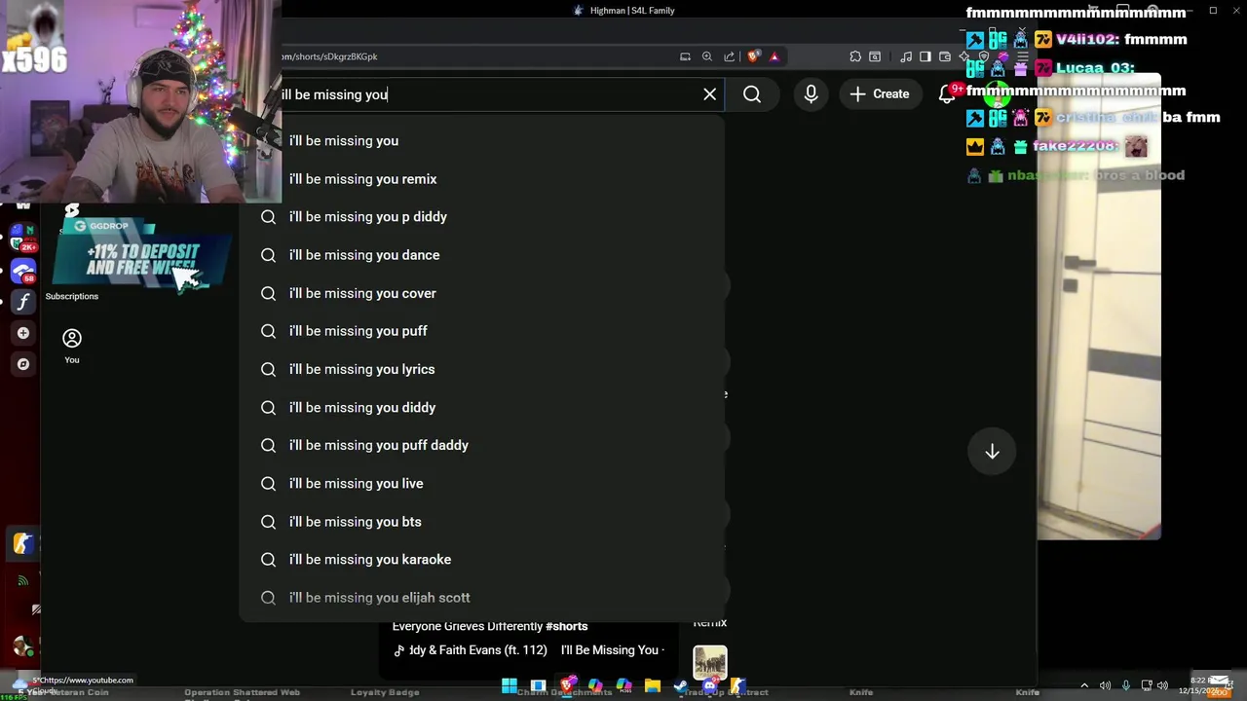Select suggestion "i'll be missing you remix"
Screen dimensions: 1247x701
pos(482,179)
